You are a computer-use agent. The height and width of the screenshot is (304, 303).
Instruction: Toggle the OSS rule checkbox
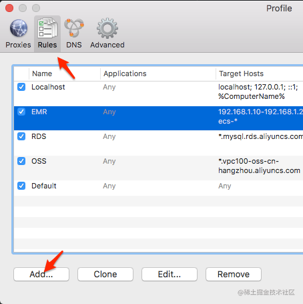tap(21, 161)
